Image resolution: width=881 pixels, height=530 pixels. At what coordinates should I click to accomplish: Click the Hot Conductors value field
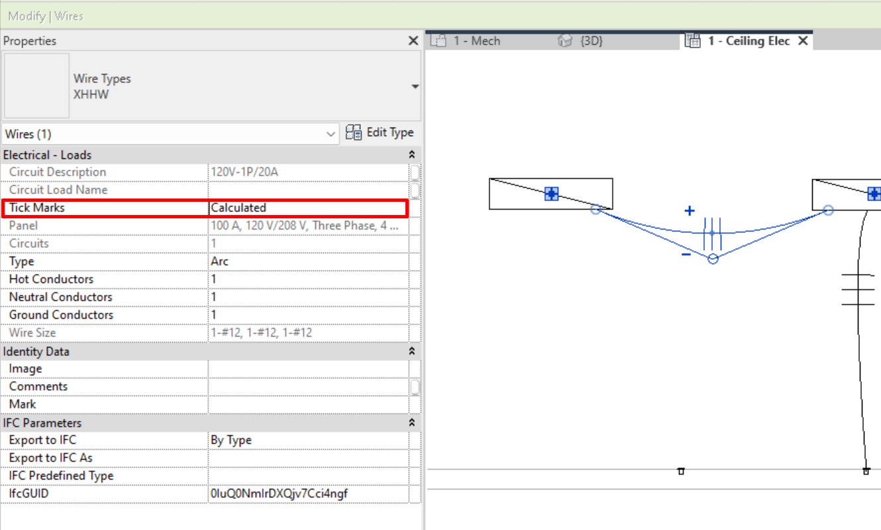click(308, 279)
